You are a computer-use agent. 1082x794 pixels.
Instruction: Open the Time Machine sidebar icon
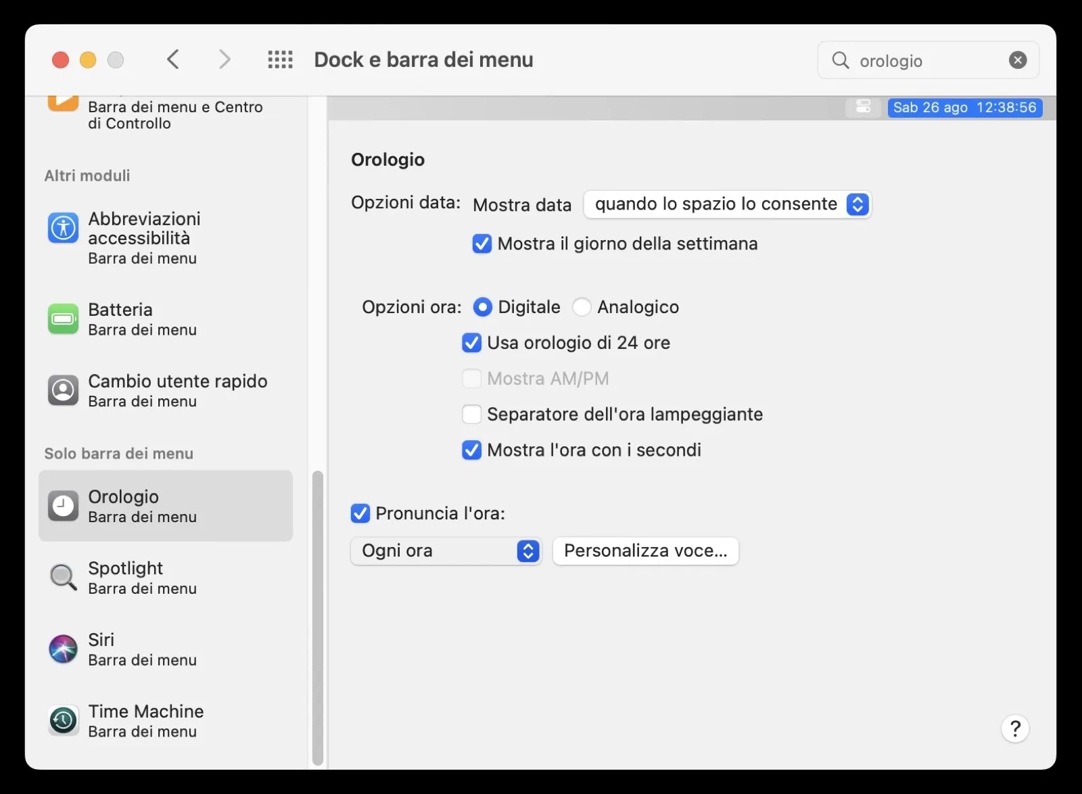pyautogui.click(x=63, y=720)
